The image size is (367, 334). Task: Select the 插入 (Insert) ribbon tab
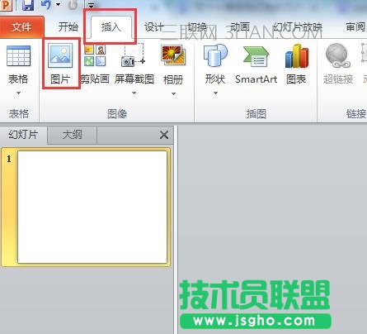111,27
